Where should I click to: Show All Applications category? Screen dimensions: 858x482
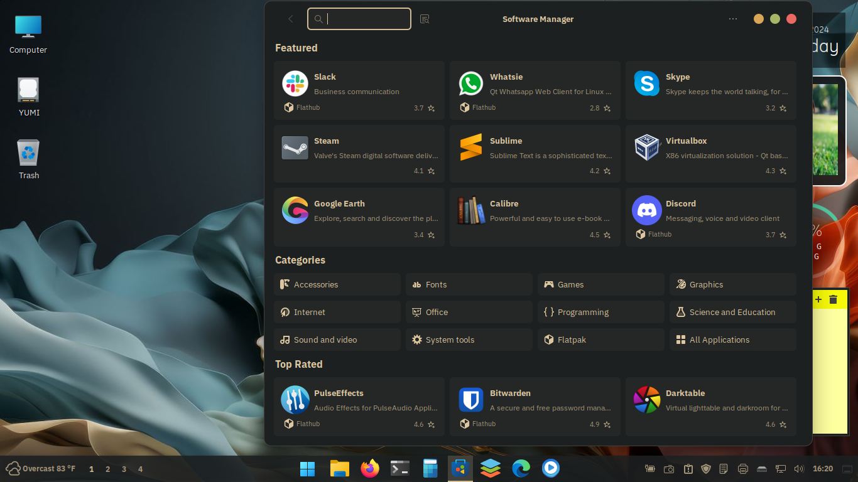coord(733,340)
